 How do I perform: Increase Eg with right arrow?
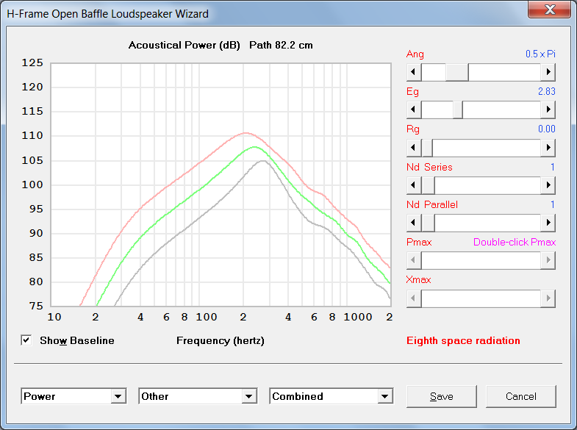[x=548, y=110]
